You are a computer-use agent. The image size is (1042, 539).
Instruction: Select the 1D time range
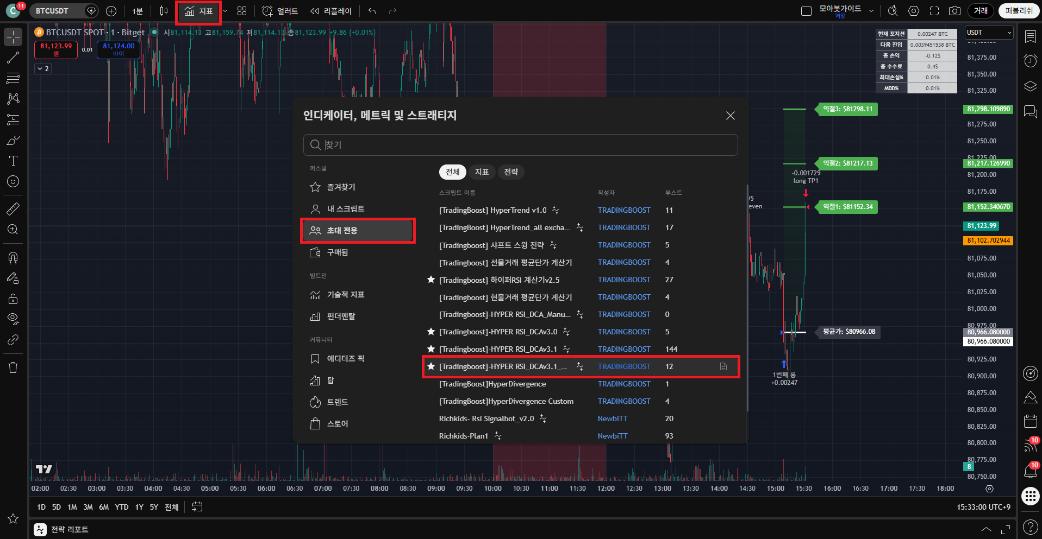[x=41, y=507]
